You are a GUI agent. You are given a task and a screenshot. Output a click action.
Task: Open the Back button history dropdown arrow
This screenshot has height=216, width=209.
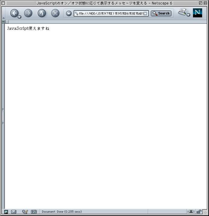[x=20, y=17]
